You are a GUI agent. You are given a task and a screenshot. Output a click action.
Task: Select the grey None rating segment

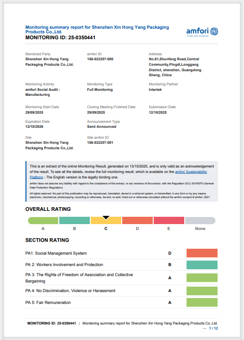tap(200, 220)
